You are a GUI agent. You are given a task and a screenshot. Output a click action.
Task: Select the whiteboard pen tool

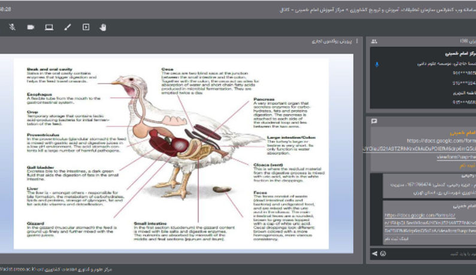click(x=68, y=27)
